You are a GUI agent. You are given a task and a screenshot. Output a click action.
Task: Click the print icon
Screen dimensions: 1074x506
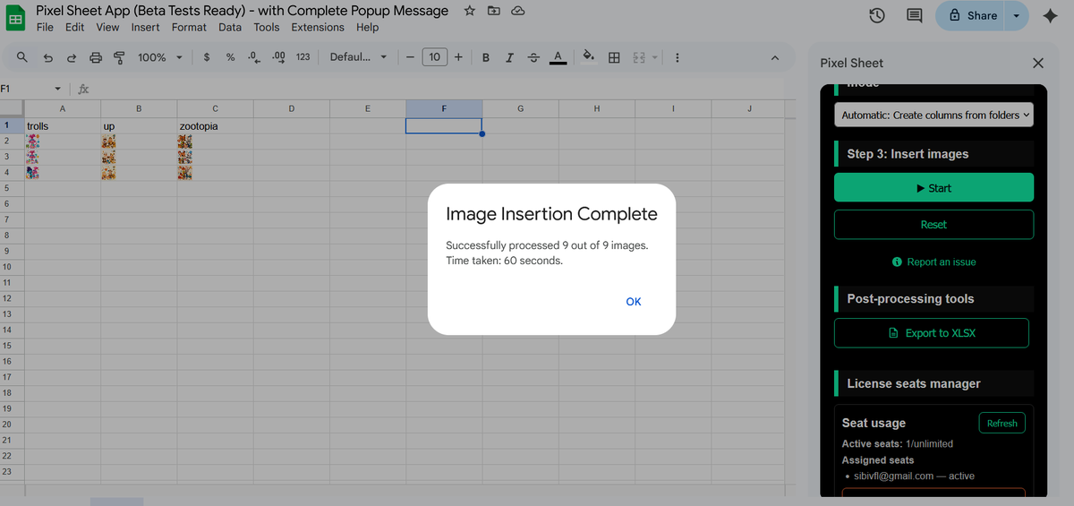96,57
